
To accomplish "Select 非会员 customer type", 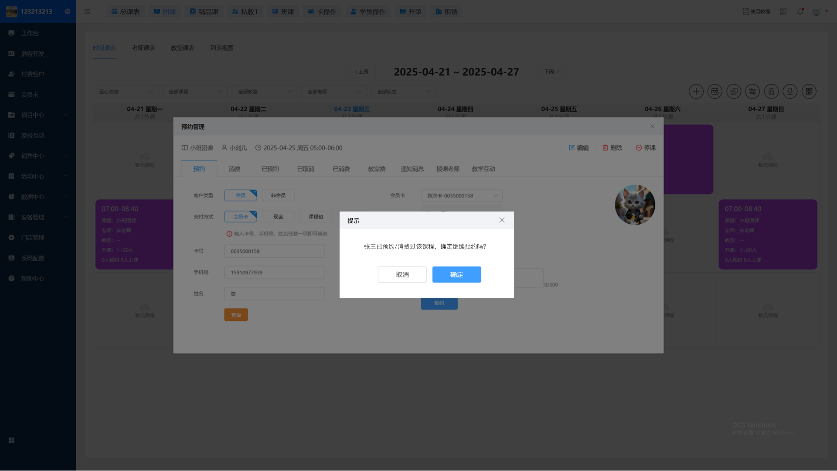I will (x=278, y=195).
